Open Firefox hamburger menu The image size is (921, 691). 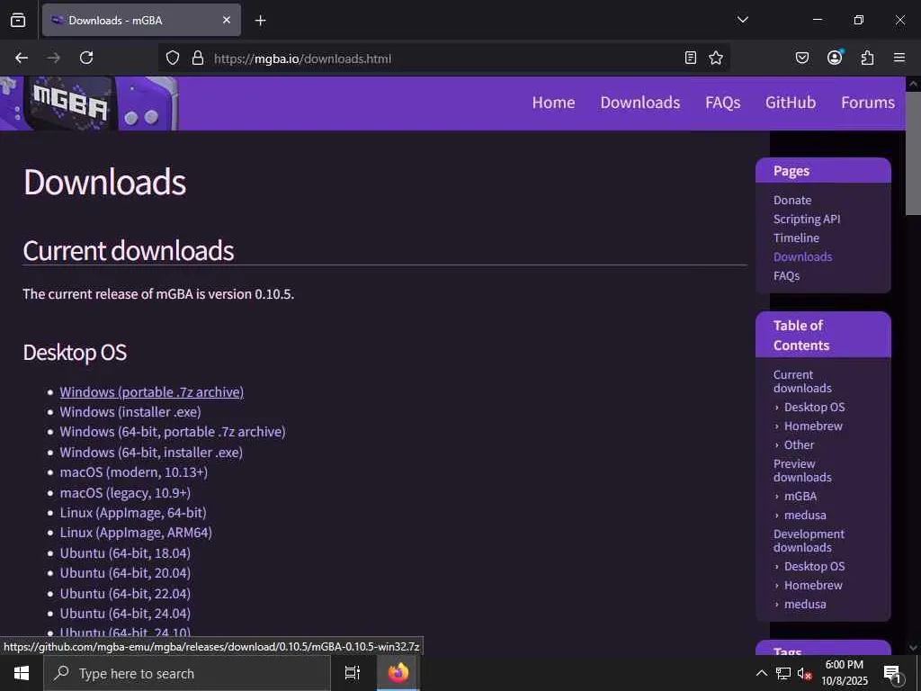pos(899,58)
